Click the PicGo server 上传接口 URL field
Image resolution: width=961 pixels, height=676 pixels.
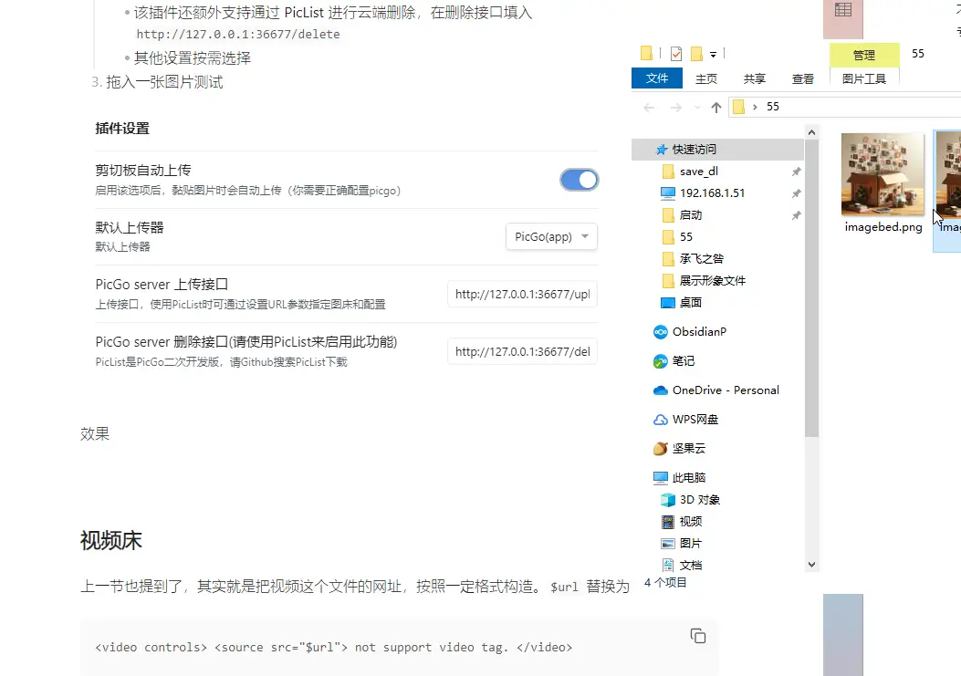point(522,295)
